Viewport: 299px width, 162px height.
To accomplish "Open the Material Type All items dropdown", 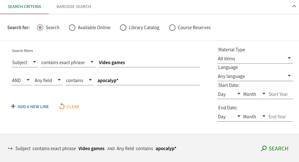I will [255, 59].
